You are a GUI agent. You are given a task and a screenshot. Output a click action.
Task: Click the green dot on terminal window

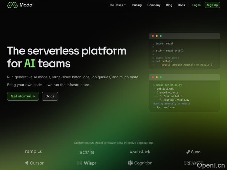click(x=161, y=77)
